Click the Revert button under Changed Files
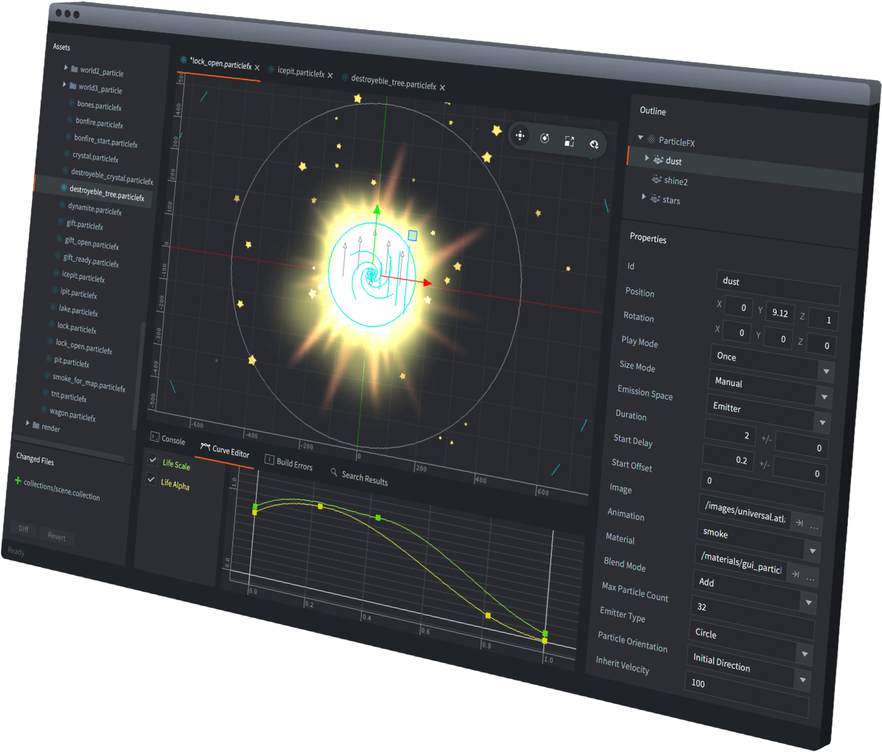 (56, 537)
